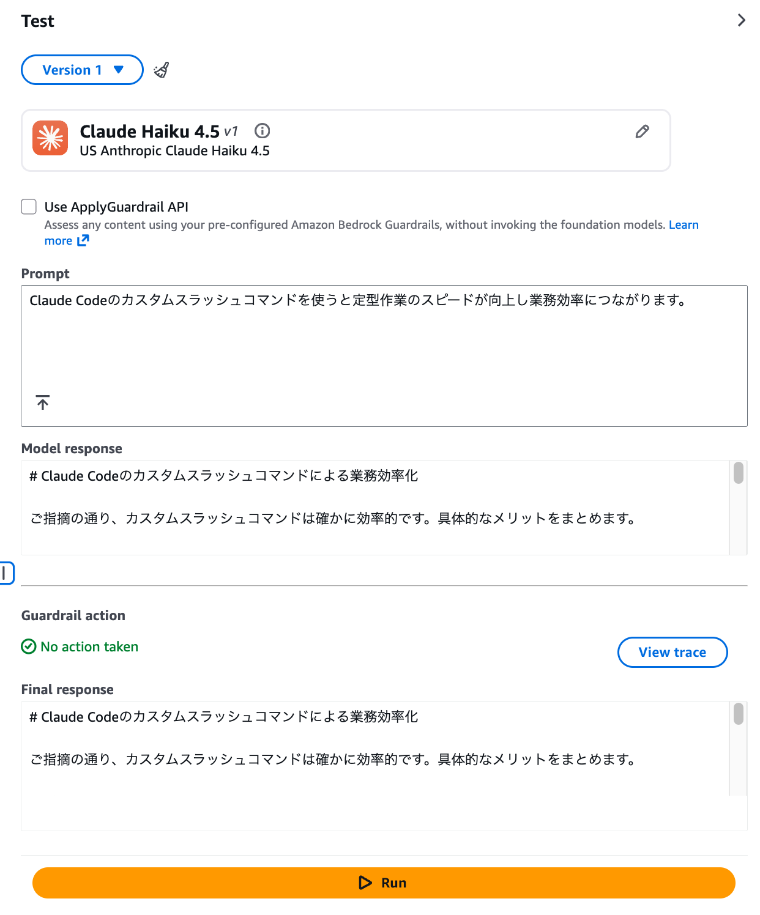Click the broom clear-conversation icon

[x=162, y=70]
